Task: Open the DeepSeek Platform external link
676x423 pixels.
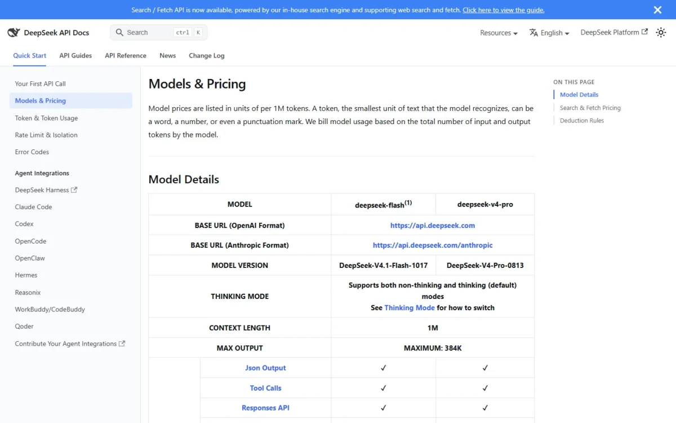Action: pos(614,32)
